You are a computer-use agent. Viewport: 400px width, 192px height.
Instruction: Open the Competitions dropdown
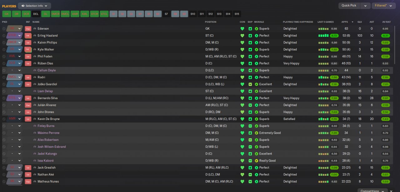point(373,191)
